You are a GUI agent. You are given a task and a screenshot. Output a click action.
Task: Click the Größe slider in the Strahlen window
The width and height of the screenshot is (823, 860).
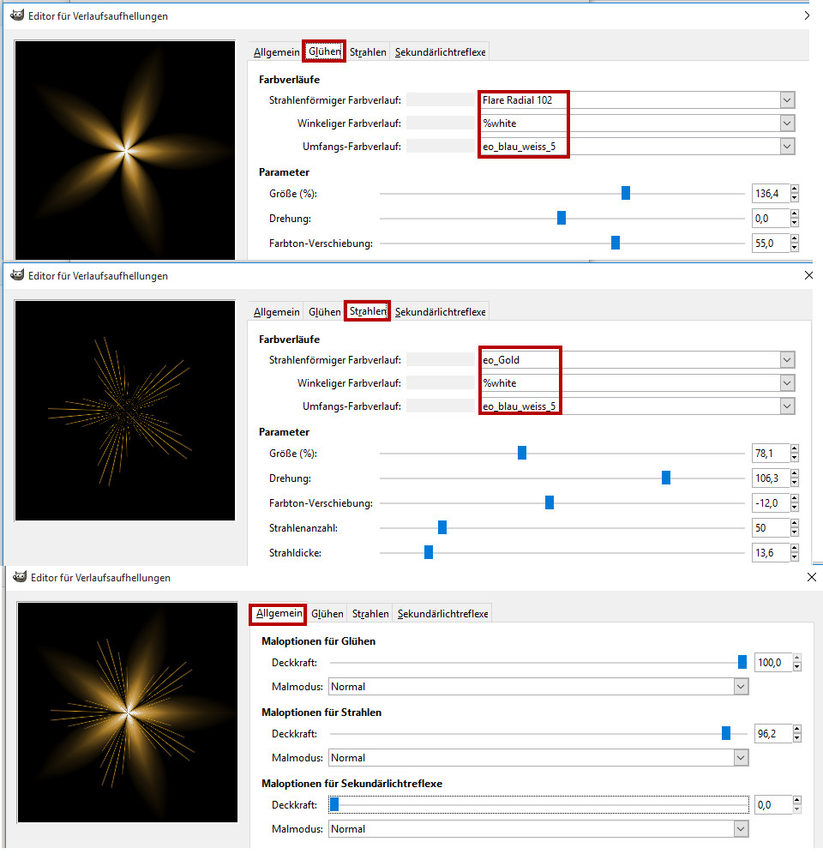562,453
